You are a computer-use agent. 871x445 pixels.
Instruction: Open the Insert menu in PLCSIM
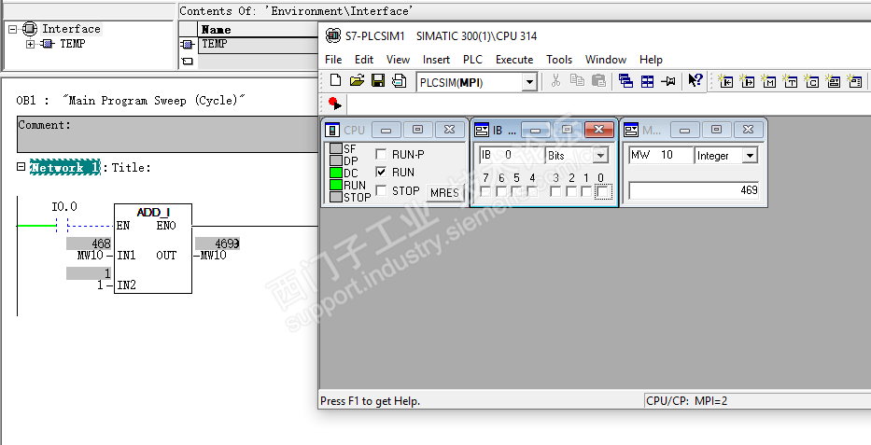tap(436, 60)
